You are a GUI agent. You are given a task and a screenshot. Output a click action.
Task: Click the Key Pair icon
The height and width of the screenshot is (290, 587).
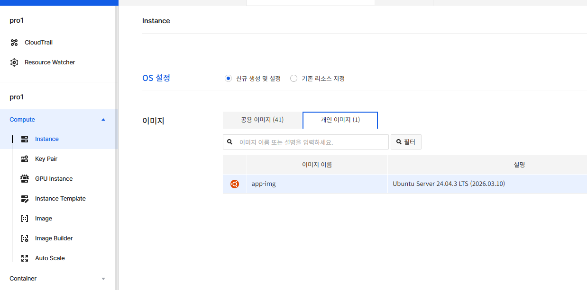(x=25, y=159)
